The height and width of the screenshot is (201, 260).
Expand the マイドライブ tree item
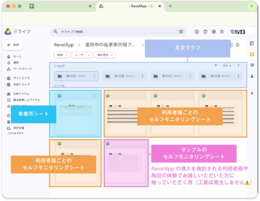(x=5, y=78)
